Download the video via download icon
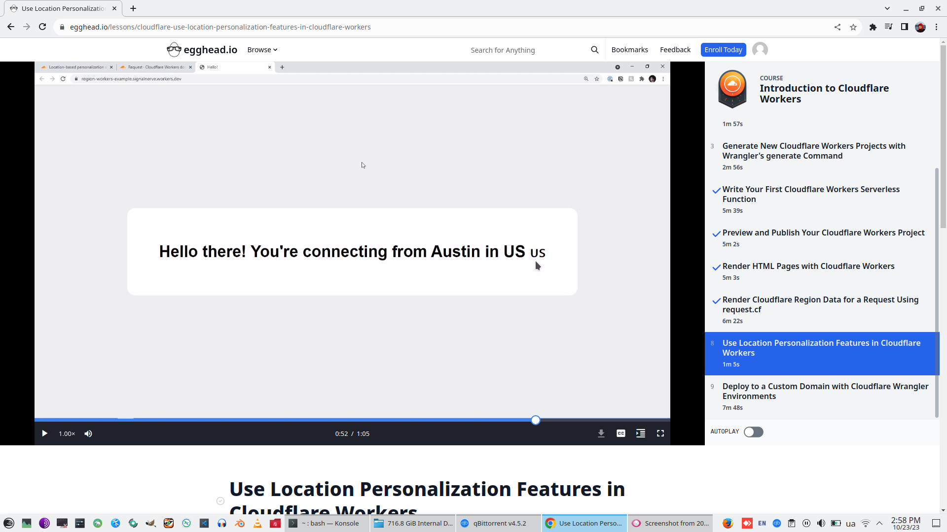The width and height of the screenshot is (947, 532). coord(601,433)
